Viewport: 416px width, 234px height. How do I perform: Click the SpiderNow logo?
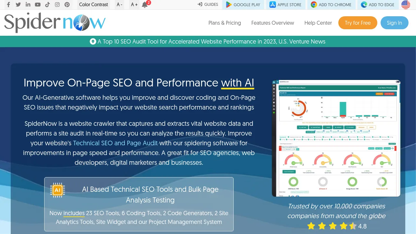(55, 23)
